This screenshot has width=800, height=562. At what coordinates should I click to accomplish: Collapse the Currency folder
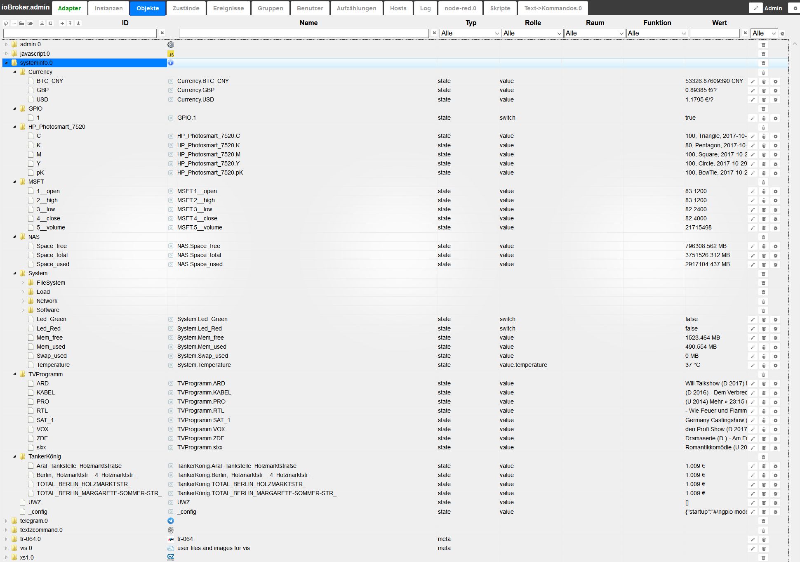(14, 72)
